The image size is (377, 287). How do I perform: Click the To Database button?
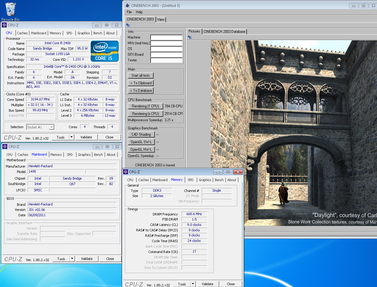(x=141, y=91)
